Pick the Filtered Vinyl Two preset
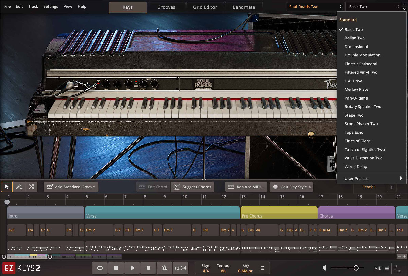408x276 pixels. tap(372, 72)
